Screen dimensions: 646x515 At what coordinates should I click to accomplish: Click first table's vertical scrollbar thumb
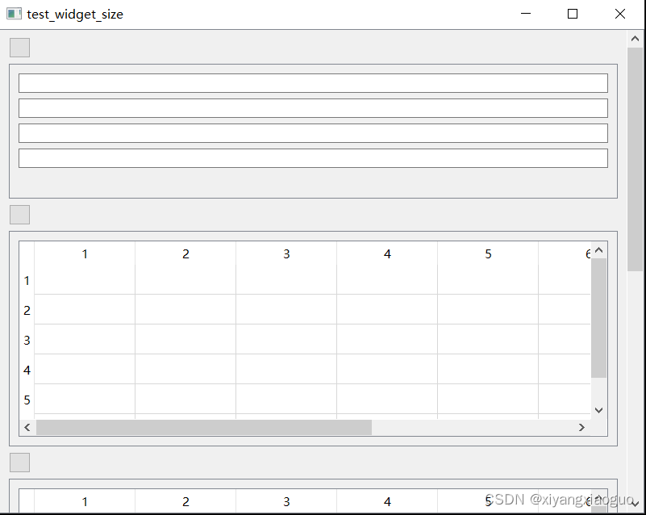tap(599, 318)
